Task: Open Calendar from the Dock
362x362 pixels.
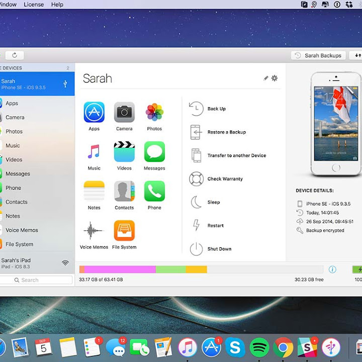Action: click(x=43, y=347)
